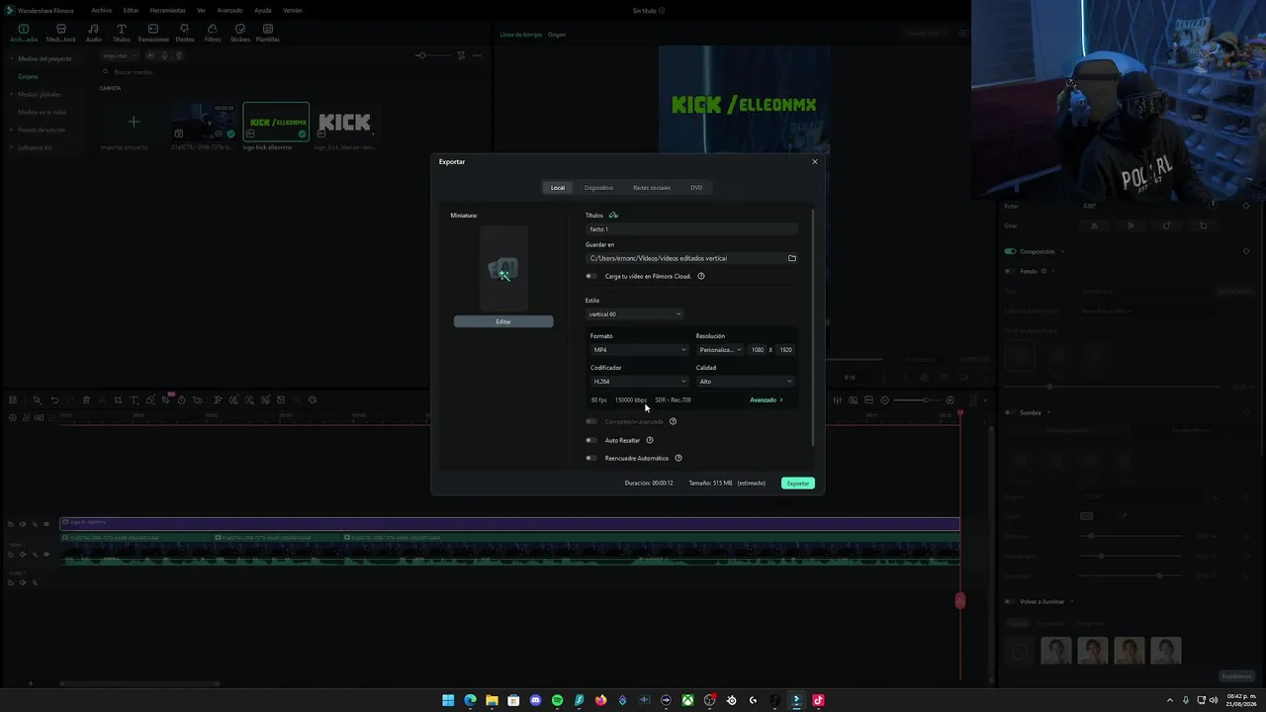This screenshot has height=712, width=1266.
Task: Expand the Medios globales tree item
Action: click(12, 94)
